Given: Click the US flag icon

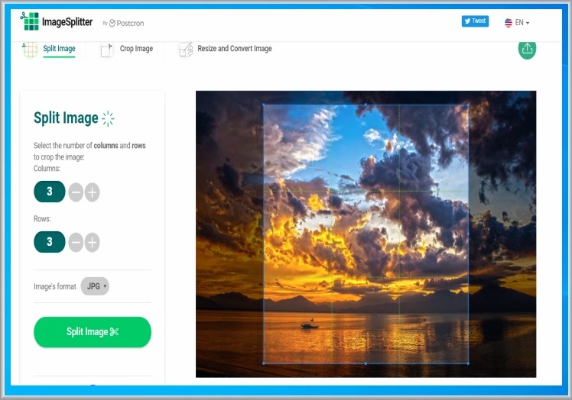Looking at the screenshot, I should 509,23.
